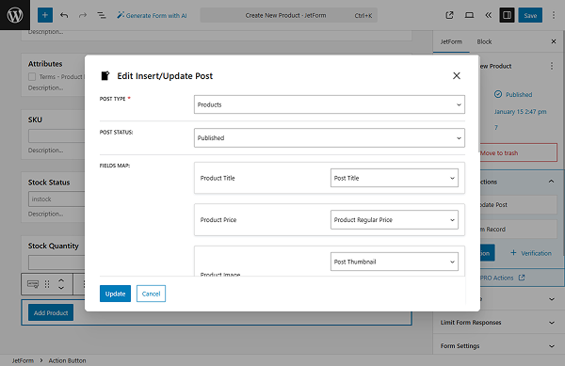Add a Verification action
This screenshot has height=366, width=565.
[531, 253]
